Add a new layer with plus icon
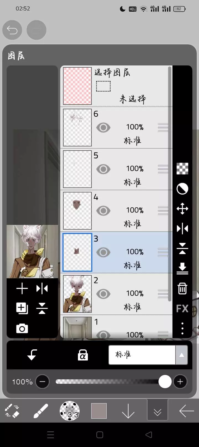 click(x=22, y=289)
